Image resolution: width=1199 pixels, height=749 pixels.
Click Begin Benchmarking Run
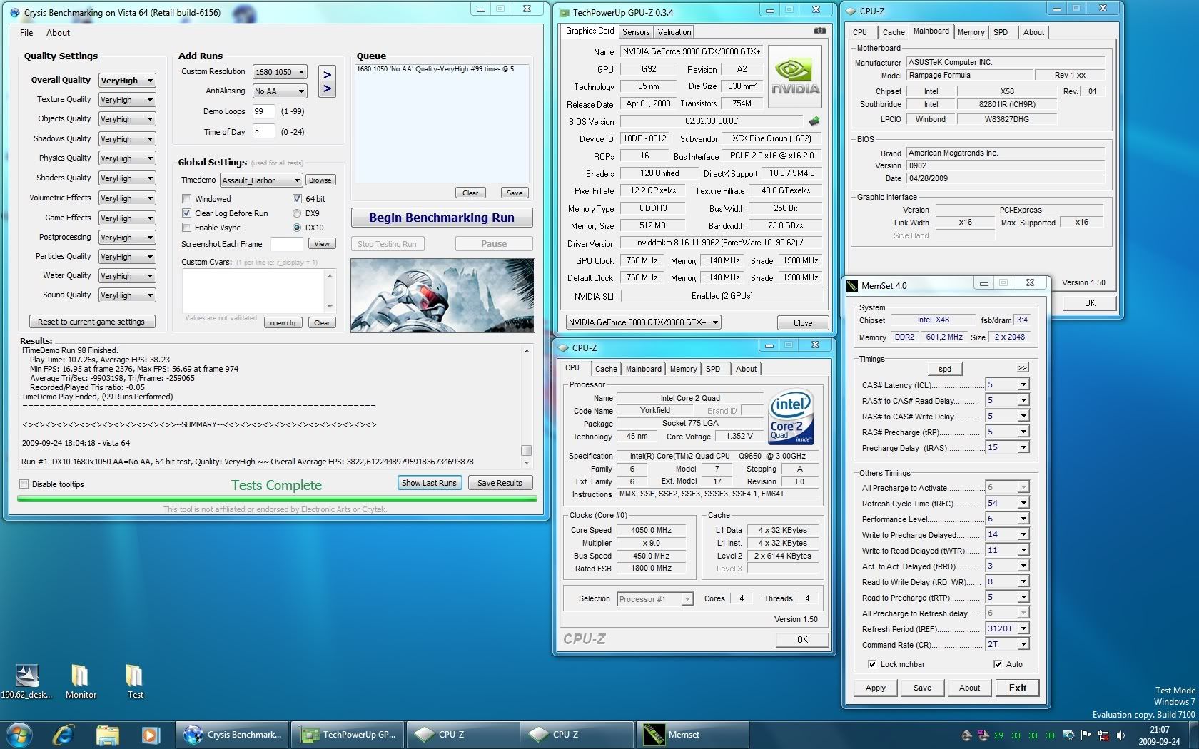(442, 218)
